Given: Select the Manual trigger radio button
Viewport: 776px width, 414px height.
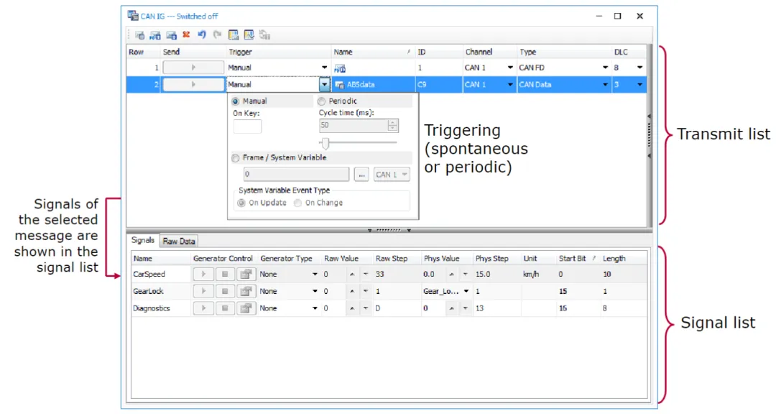Looking at the screenshot, I should click(236, 101).
